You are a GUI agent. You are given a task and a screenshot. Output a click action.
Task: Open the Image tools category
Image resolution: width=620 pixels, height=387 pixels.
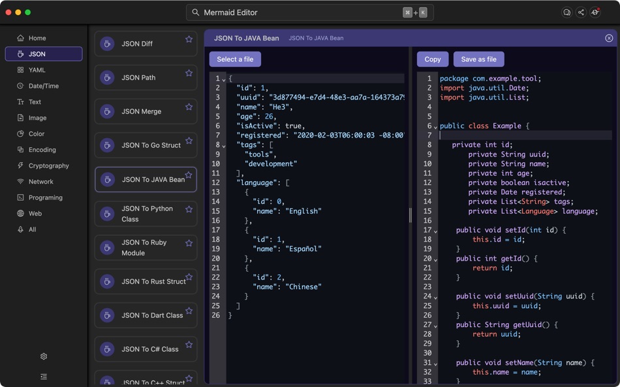point(44,118)
